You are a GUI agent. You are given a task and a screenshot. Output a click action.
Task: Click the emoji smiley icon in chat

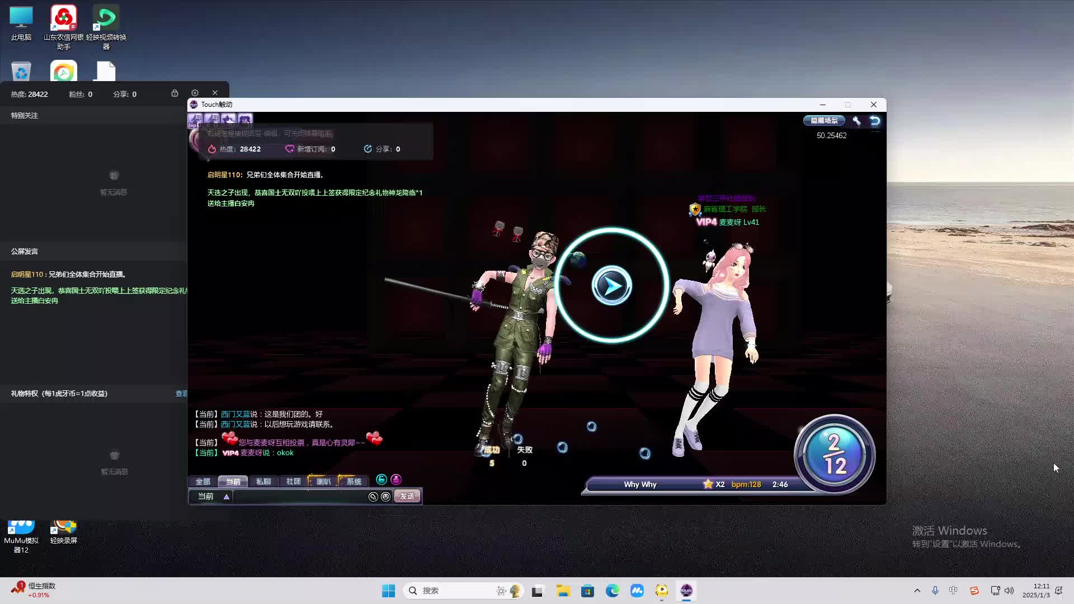(385, 497)
